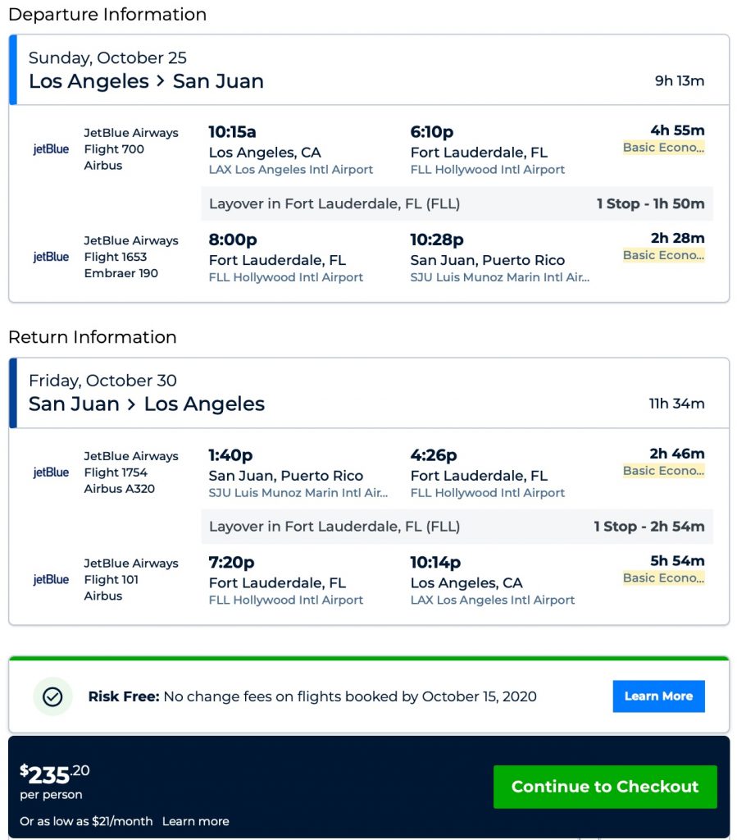
Task: Click the JetBlue logo for Flight 1653
Action: click(51, 257)
